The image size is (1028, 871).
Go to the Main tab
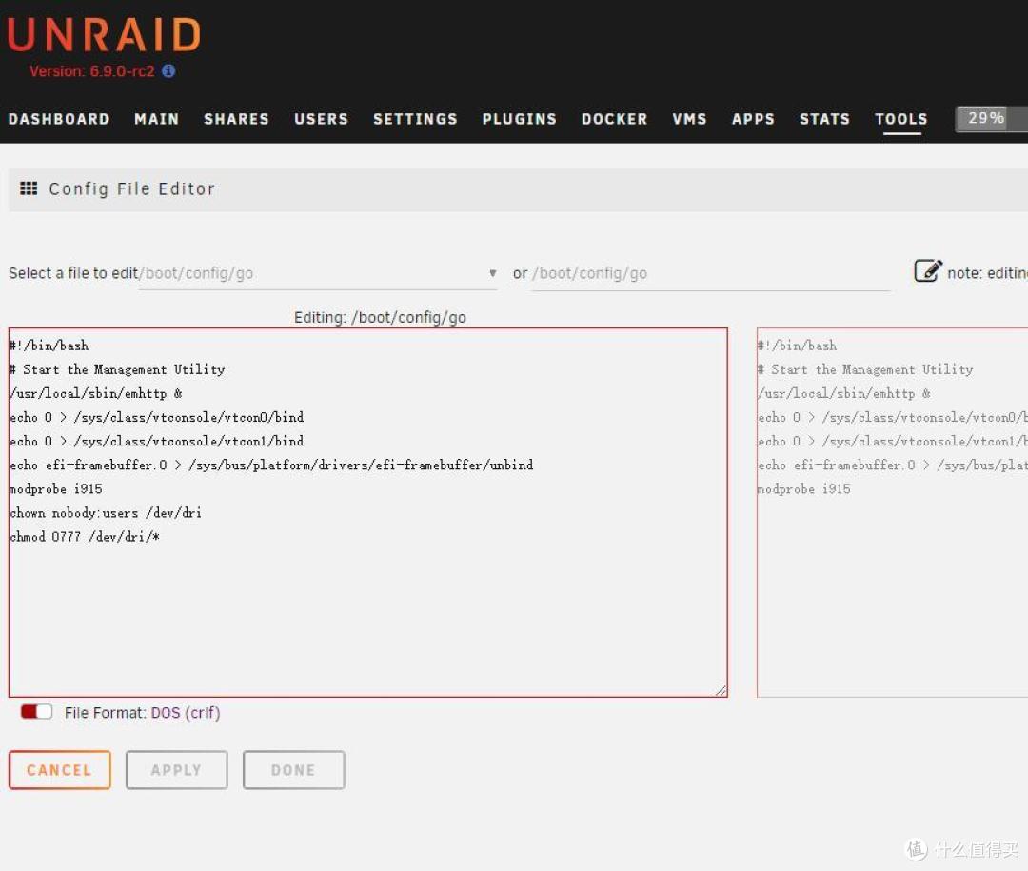point(156,119)
